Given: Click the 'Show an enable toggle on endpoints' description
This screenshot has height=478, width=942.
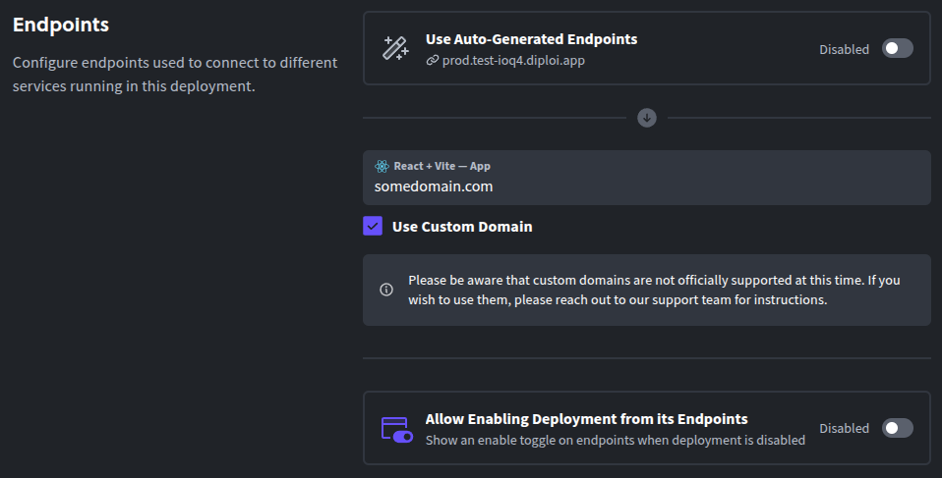Looking at the screenshot, I should point(616,441).
